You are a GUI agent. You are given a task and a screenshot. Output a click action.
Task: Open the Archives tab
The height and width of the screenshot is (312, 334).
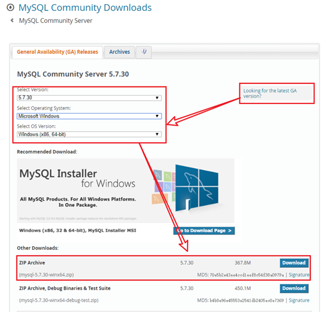(x=119, y=52)
